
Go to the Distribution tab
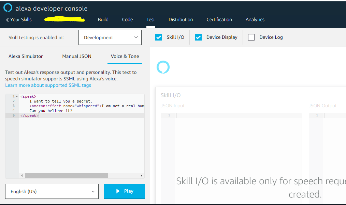point(181,20)
